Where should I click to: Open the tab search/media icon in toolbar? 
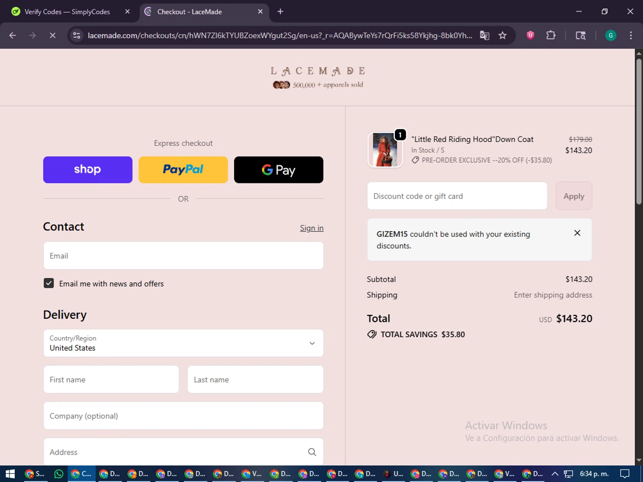pos(580,36)
